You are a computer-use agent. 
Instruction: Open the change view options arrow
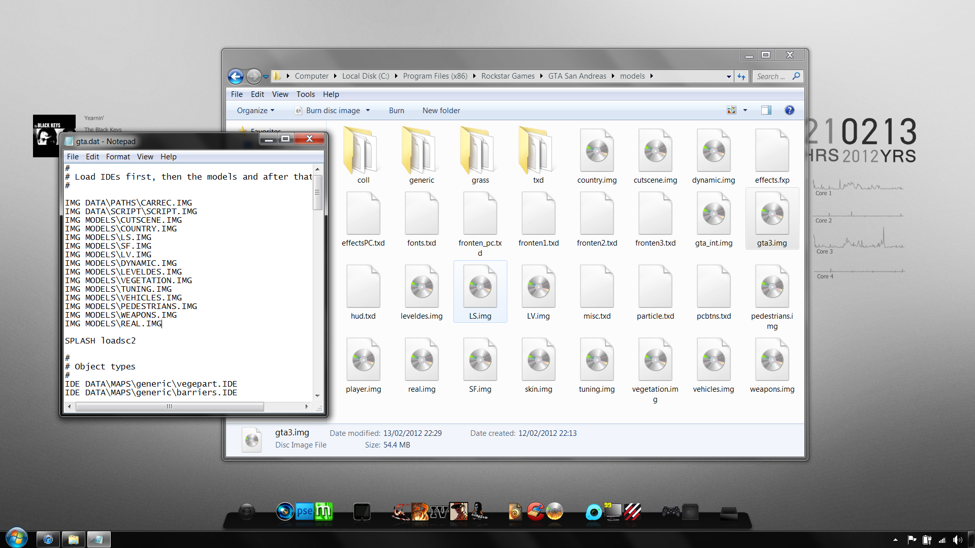(745, 110)
